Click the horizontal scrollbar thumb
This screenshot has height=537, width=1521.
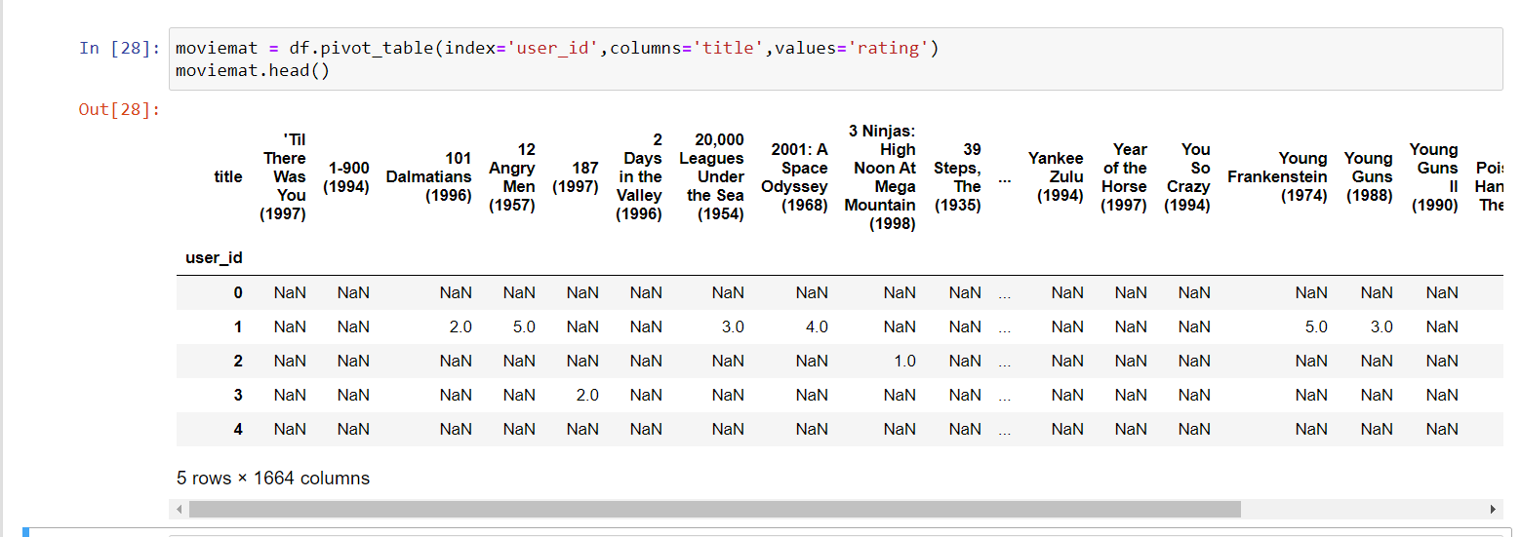pos(715,509)
